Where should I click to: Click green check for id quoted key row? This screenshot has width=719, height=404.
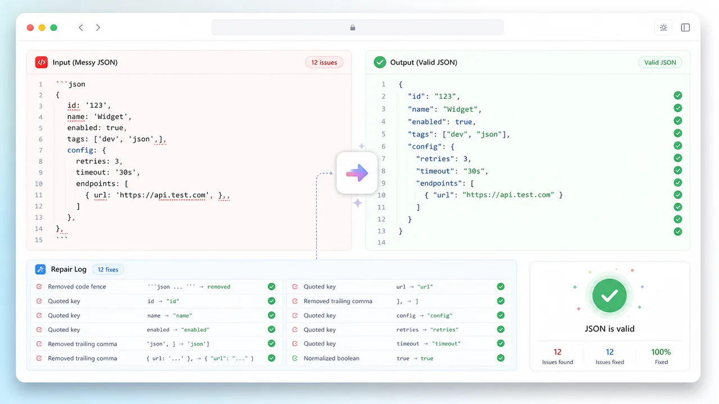click(x=271, y=301)
